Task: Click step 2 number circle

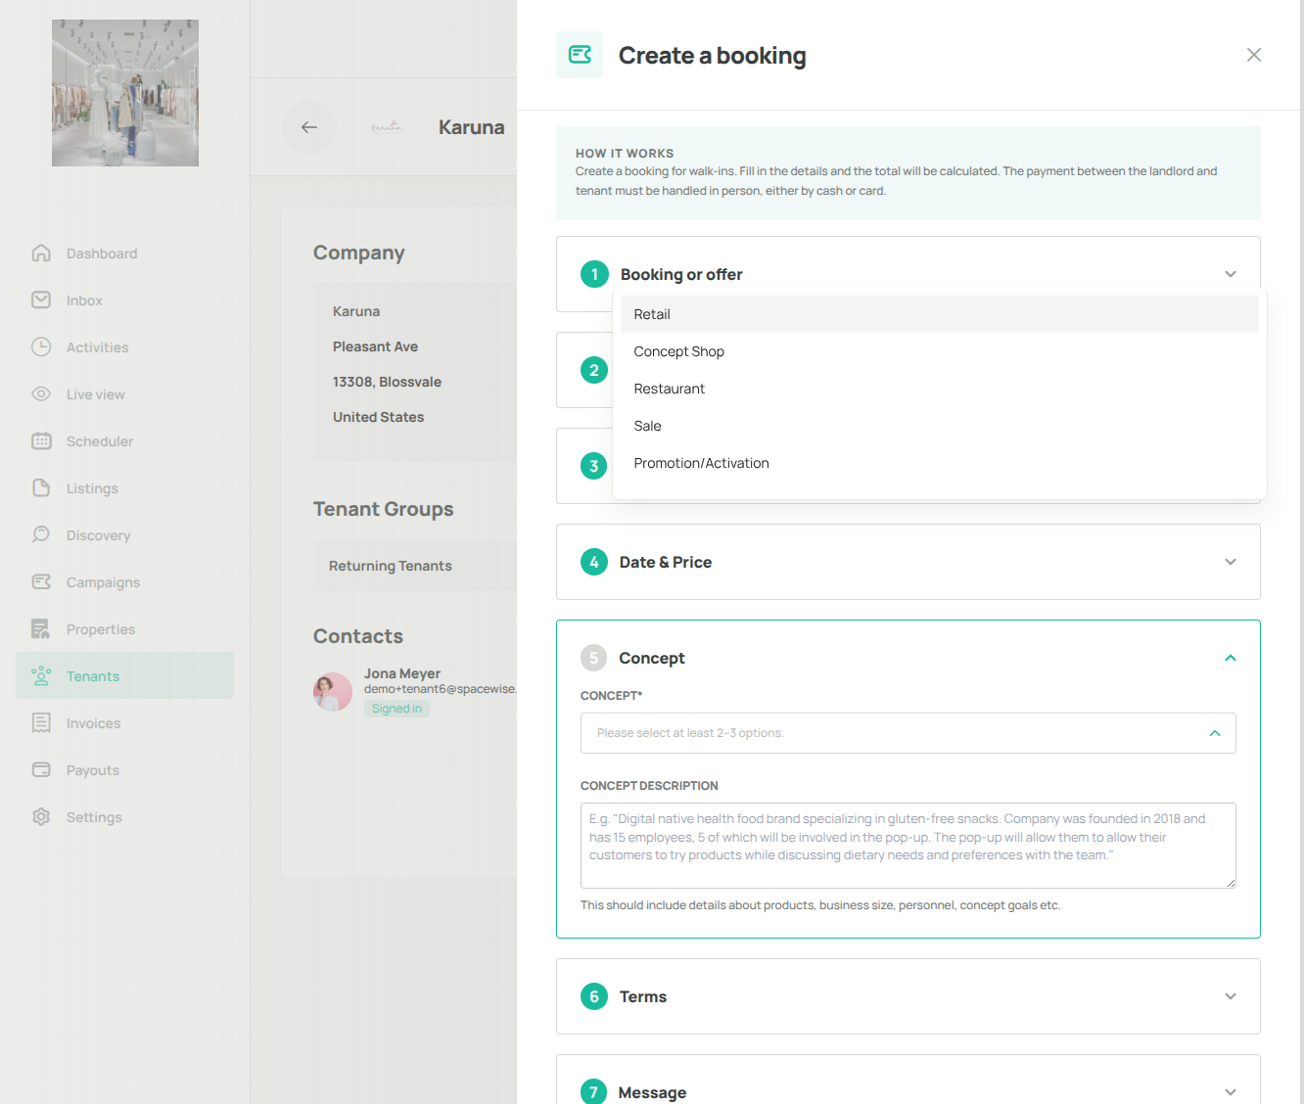Action: [x=594, y=370]
